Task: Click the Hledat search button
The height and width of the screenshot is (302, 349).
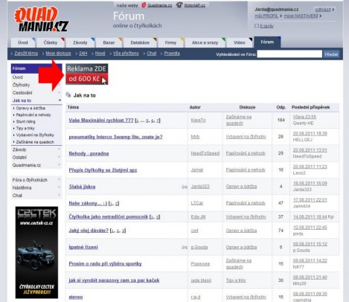Action: tap(331, 54)
